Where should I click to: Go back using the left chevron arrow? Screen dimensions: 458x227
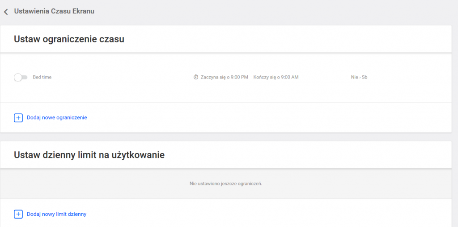[6, 12]
